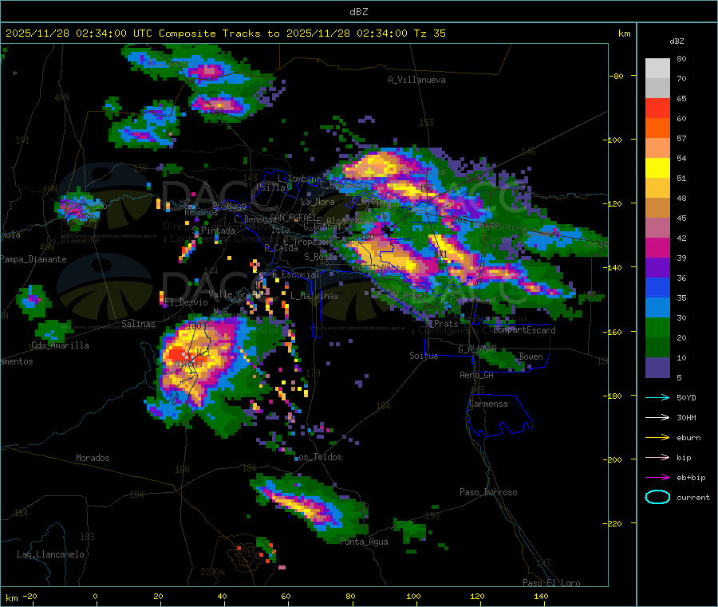Click the 'Soitue' place label
Image resolution: width=718 pixels, height=607 pixels.
pos(424,356)
